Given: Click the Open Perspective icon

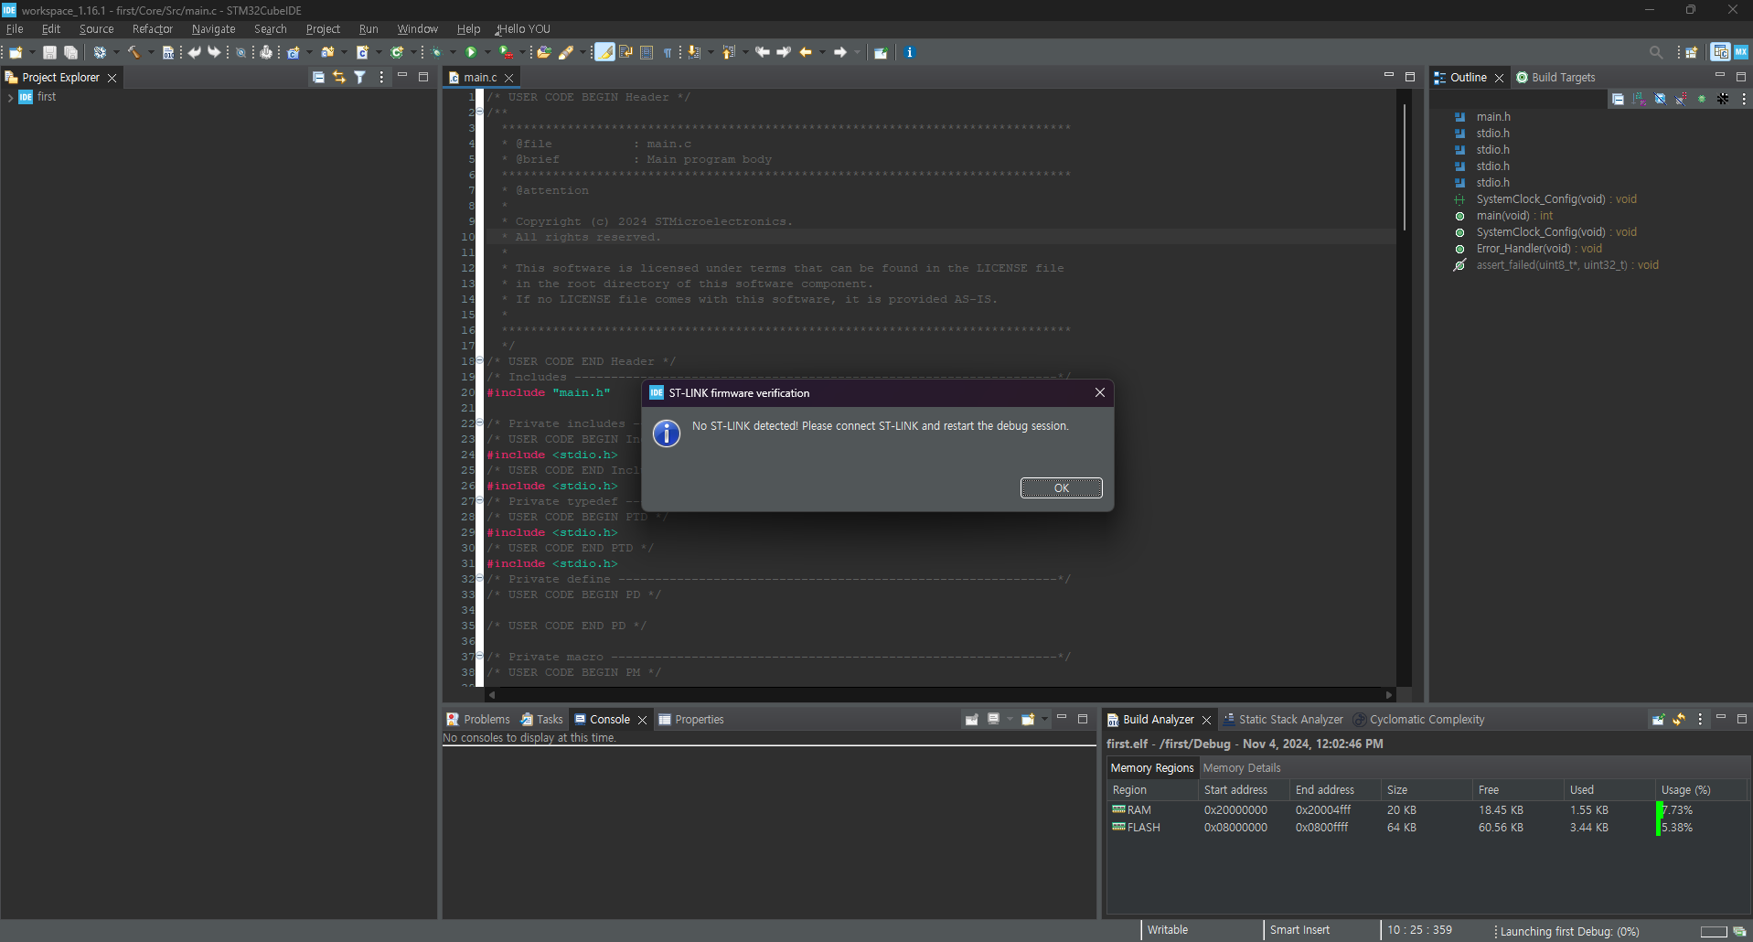Looking at the screenshot, I should tap(1691, 52).
